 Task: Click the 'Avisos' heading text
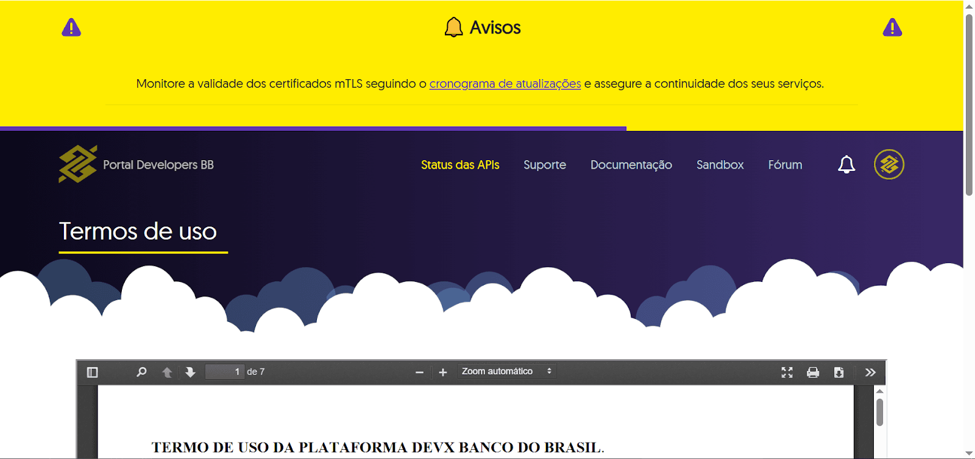point(495,27)
